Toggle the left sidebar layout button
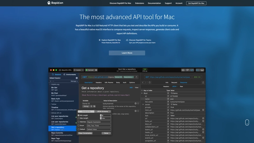 click(x=197, y=70)
